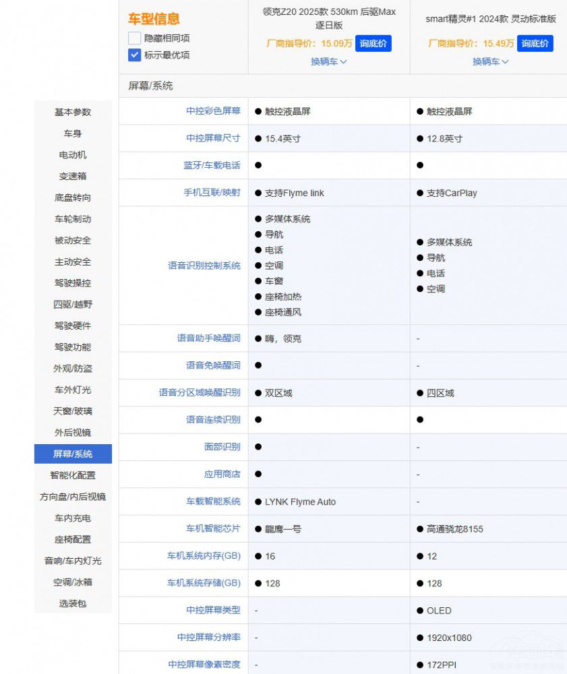Select 选装包 in sidebar
The height and width of the screenshot is (674, 567).
tap(73, 603)
